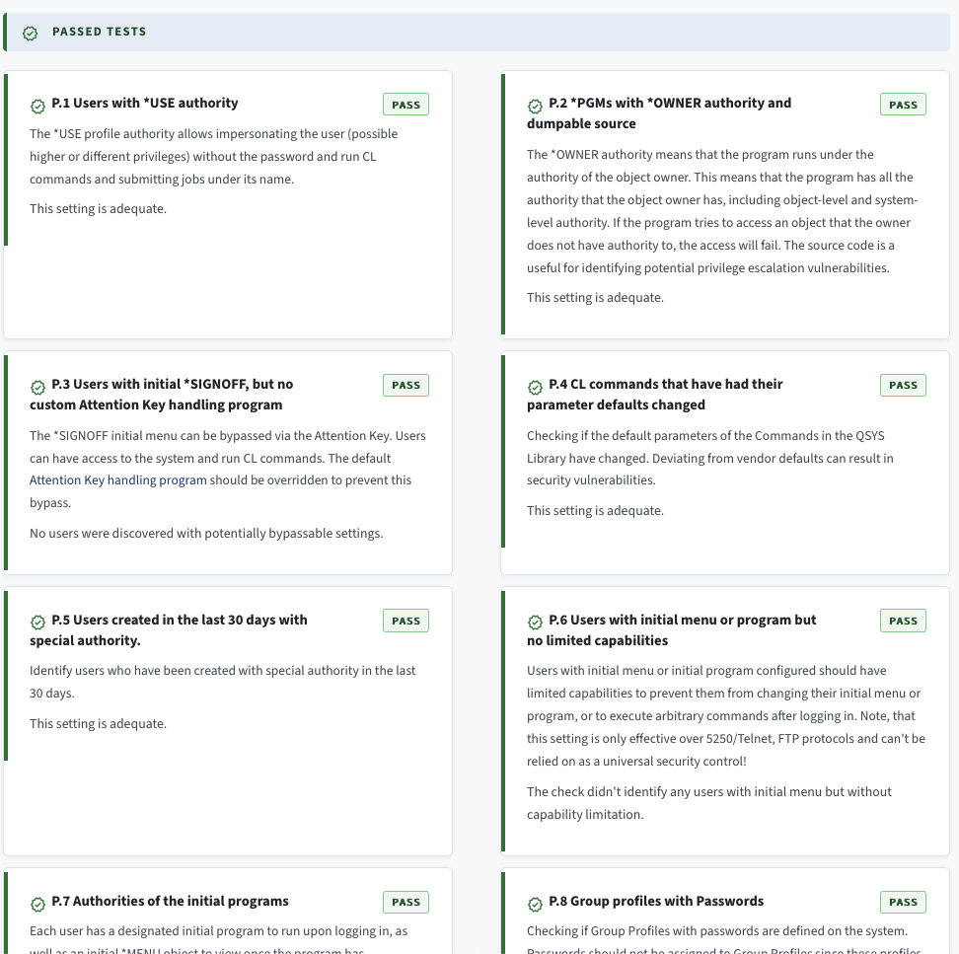Select the P.7 Authorities of the initial programs title
The width and height of the screenshot is (959, 954).
click(x=171, y=901)
